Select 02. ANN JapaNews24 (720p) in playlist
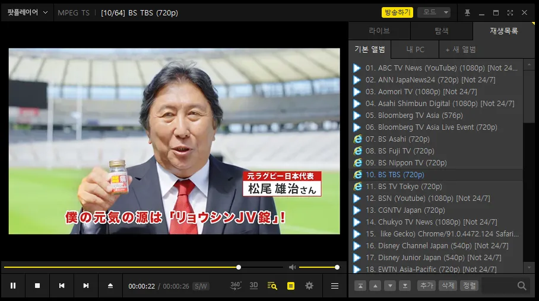Viewport: 539px width, 301px height. point(436,80)
